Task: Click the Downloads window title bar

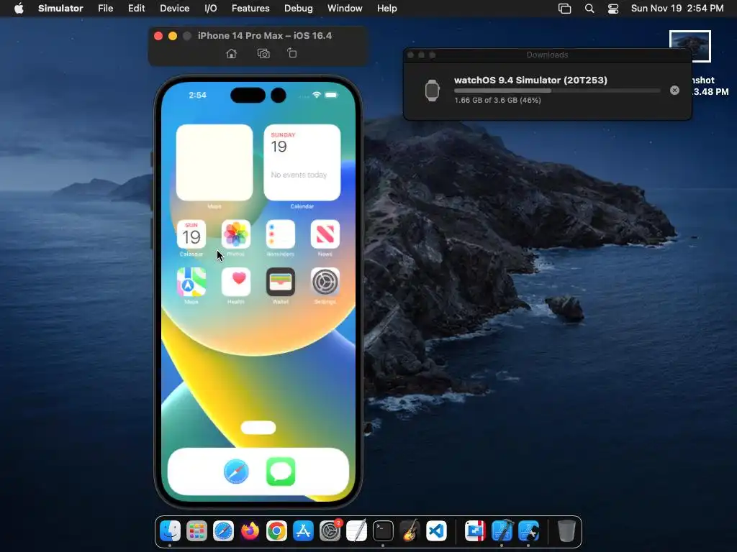Action: click(547, 55)
